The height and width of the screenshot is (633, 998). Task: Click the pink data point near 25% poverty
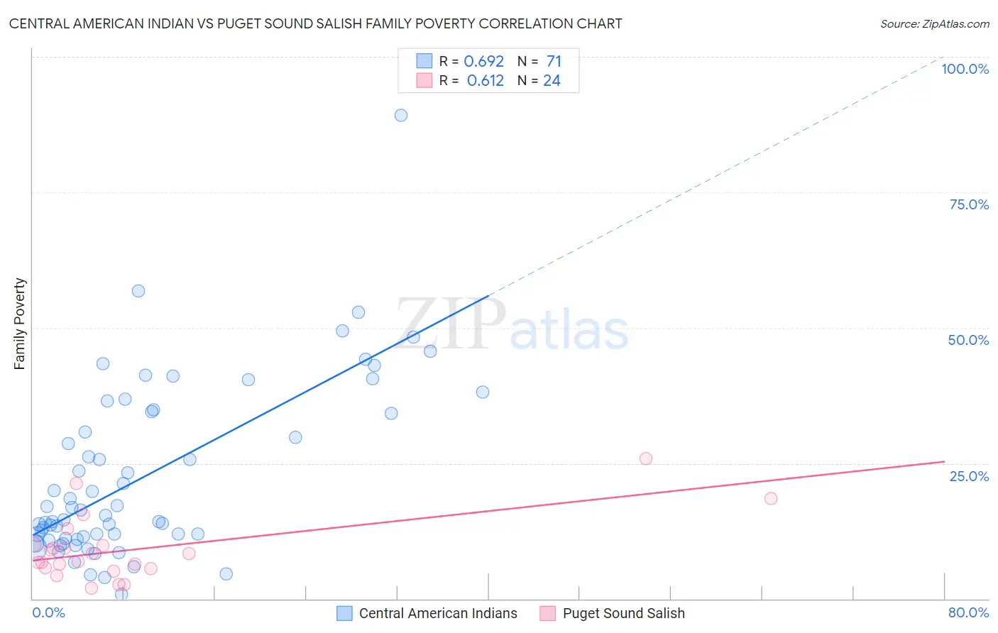pos(646,458)
